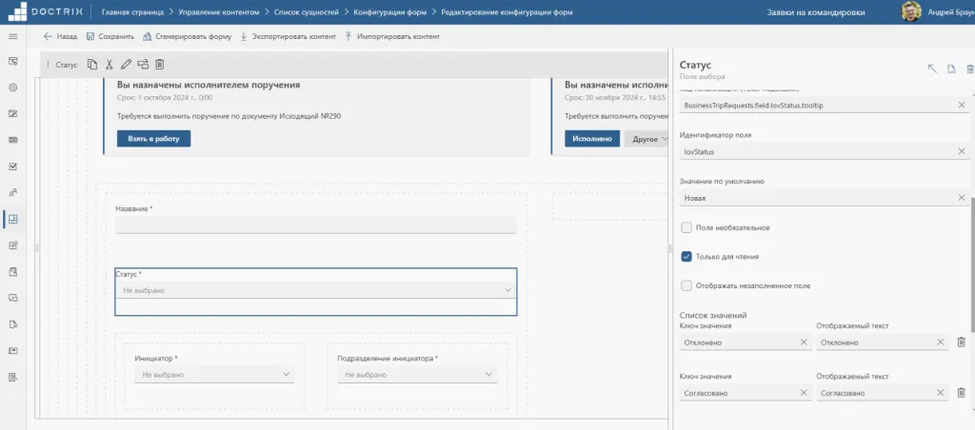This screenshot has width=975, height=430.
Task: Open the Инициатор dropdown
Action: [x=214, y=375]
